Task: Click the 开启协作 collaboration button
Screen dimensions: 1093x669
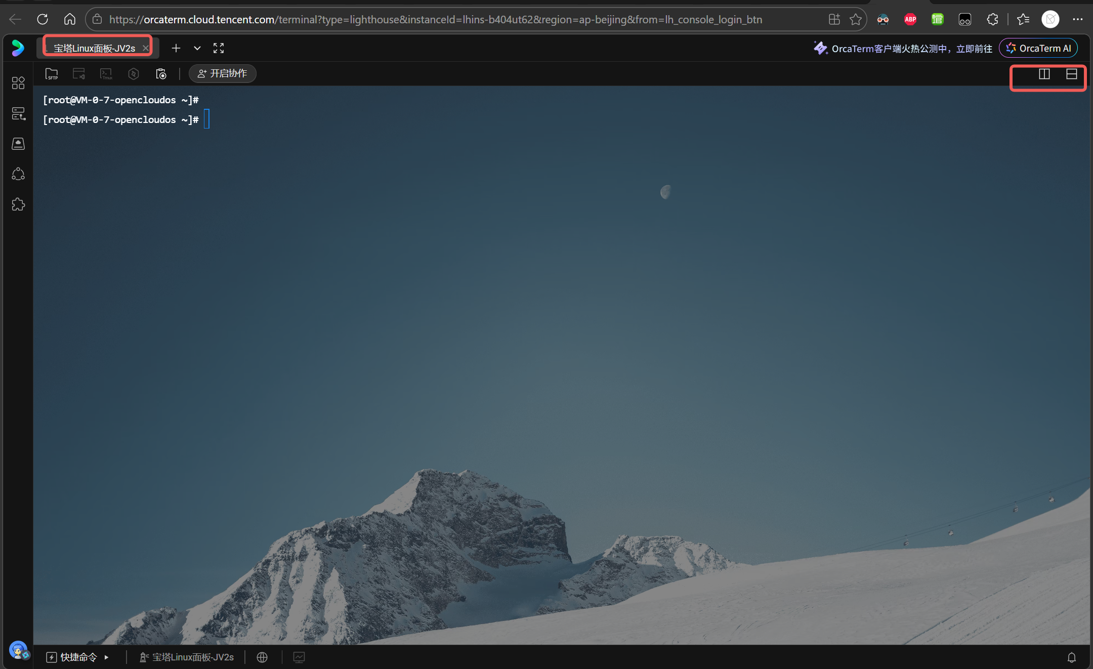Action: tap(223, 73)
